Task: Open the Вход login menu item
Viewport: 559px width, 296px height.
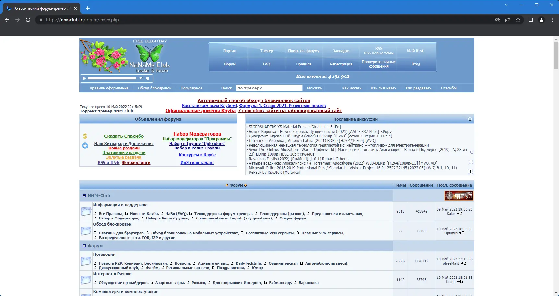Action: pos(416,64)
